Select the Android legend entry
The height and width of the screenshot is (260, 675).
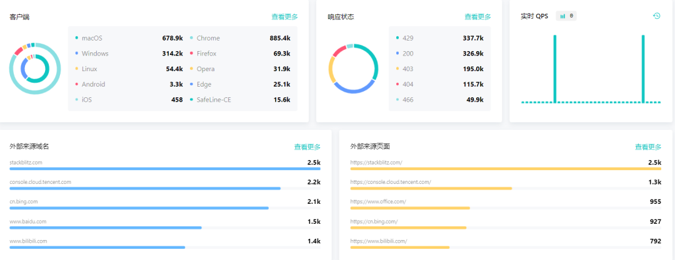[x=129, y=84]
